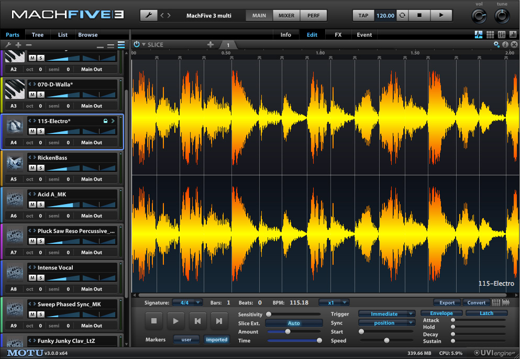Open the 4/4 Signature dropdown
Image resolution: width=520 pixels, height=359 pixels.
click(187, 302)
